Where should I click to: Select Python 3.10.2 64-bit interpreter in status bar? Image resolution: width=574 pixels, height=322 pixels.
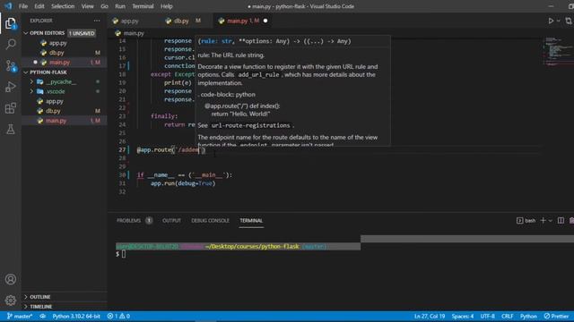(76, 316)
